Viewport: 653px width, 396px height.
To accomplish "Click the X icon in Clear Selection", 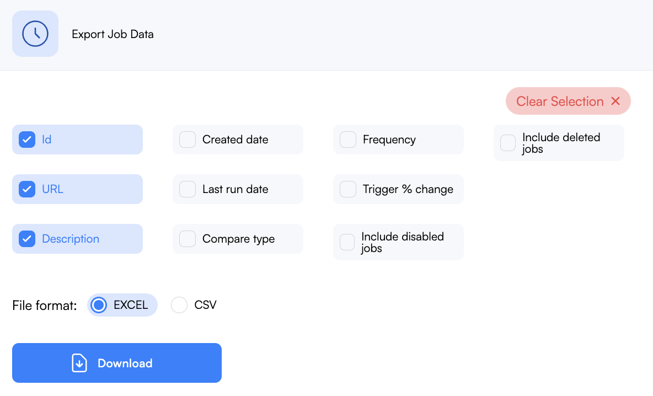I will (615, 101).
